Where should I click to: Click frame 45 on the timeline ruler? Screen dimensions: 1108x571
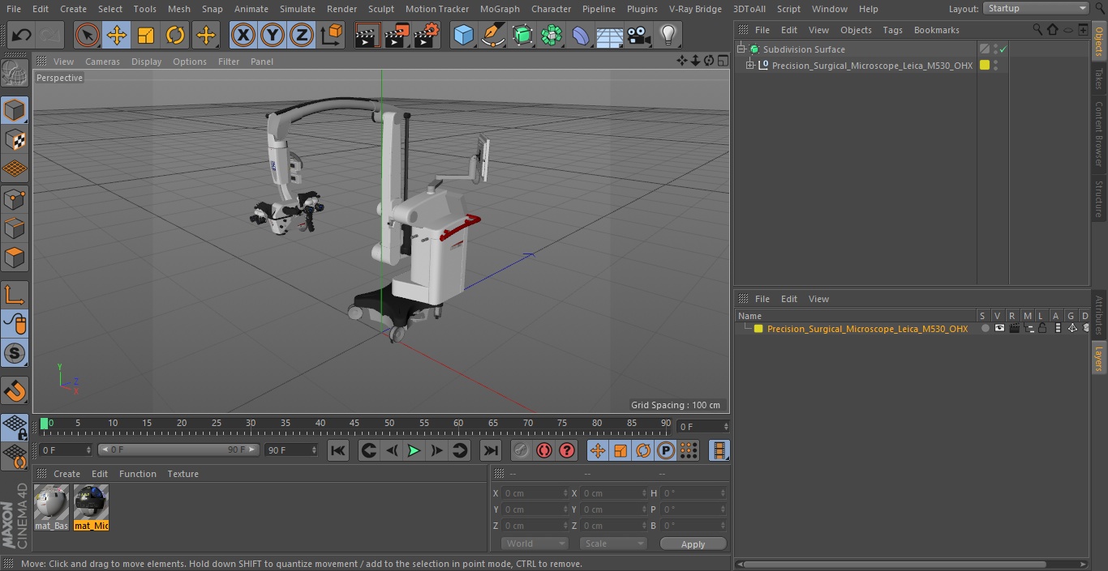pos(354,424)
